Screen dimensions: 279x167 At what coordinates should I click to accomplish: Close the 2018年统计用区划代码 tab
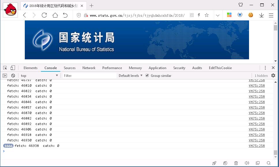click(82, 6)
